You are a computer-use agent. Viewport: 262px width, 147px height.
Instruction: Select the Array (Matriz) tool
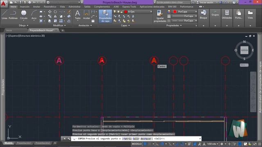[61, 21]
